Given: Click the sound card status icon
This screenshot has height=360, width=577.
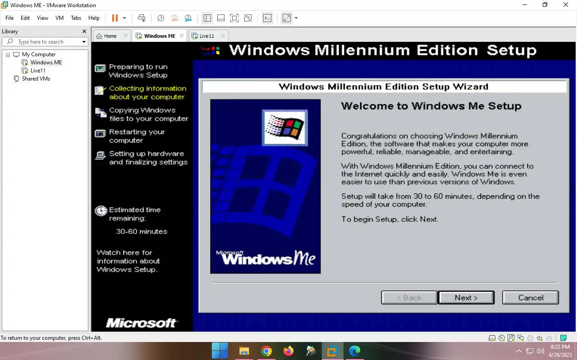Looking at the screenshot, I should tap(540, 338).
